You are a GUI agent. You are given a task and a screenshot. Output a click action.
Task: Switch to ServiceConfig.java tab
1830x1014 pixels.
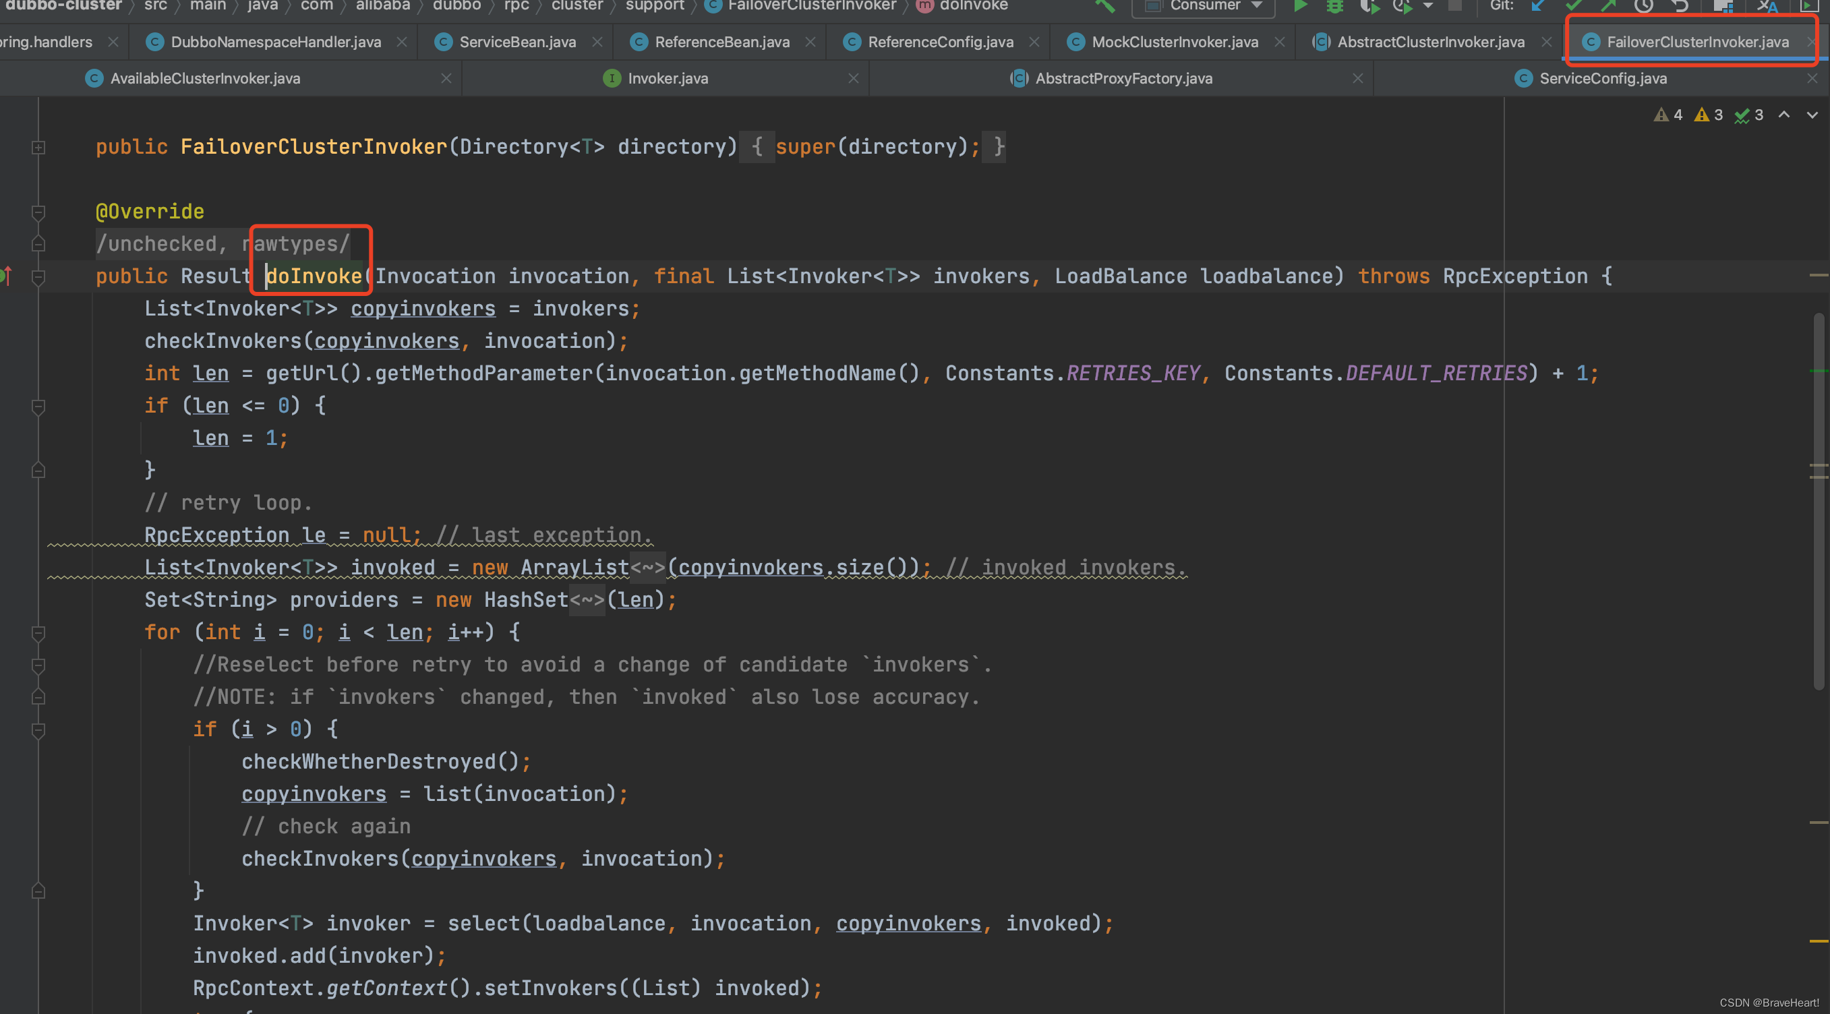click(x=1603, y=78)
